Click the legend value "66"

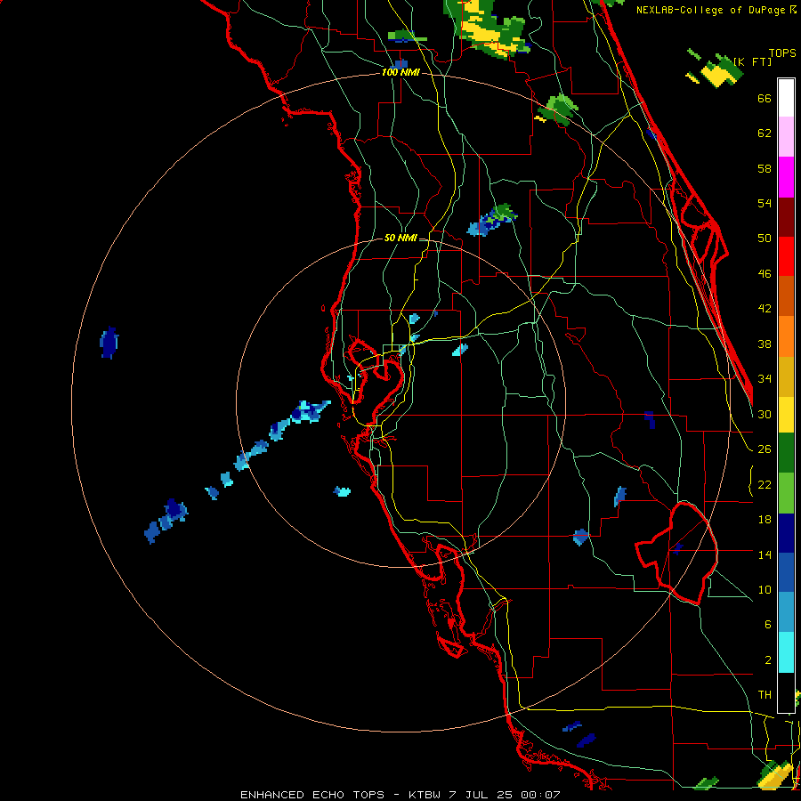[765, 98]
